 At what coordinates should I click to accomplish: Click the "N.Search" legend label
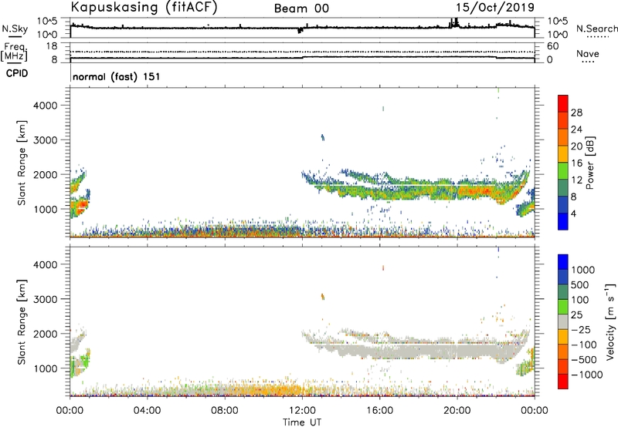click(x=596, y=29)
